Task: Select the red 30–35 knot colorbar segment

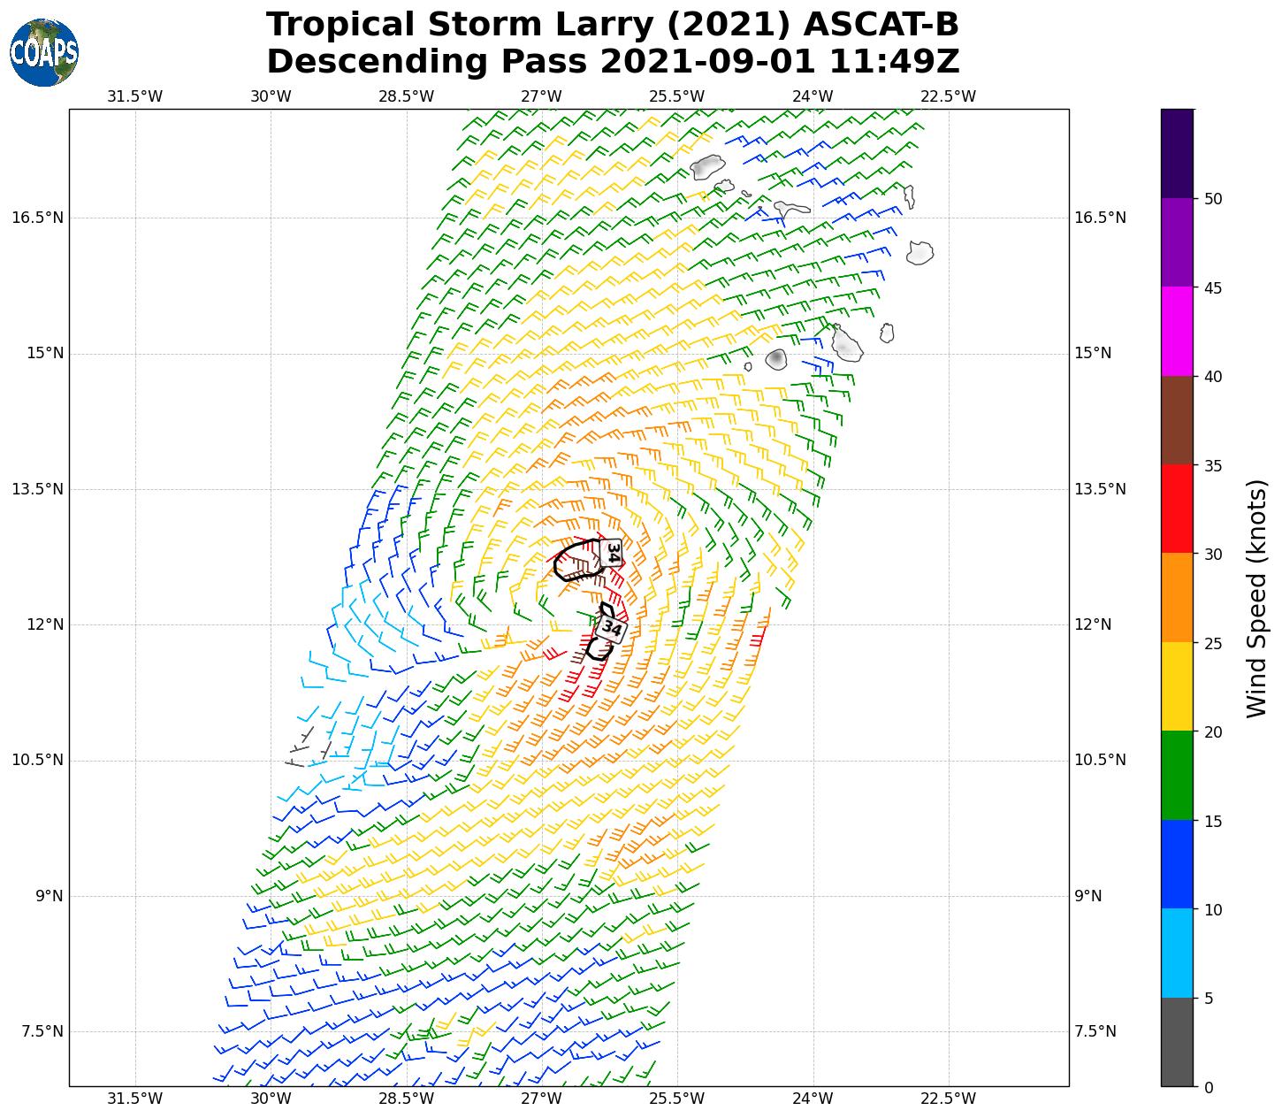Action: pos(1177,509)
